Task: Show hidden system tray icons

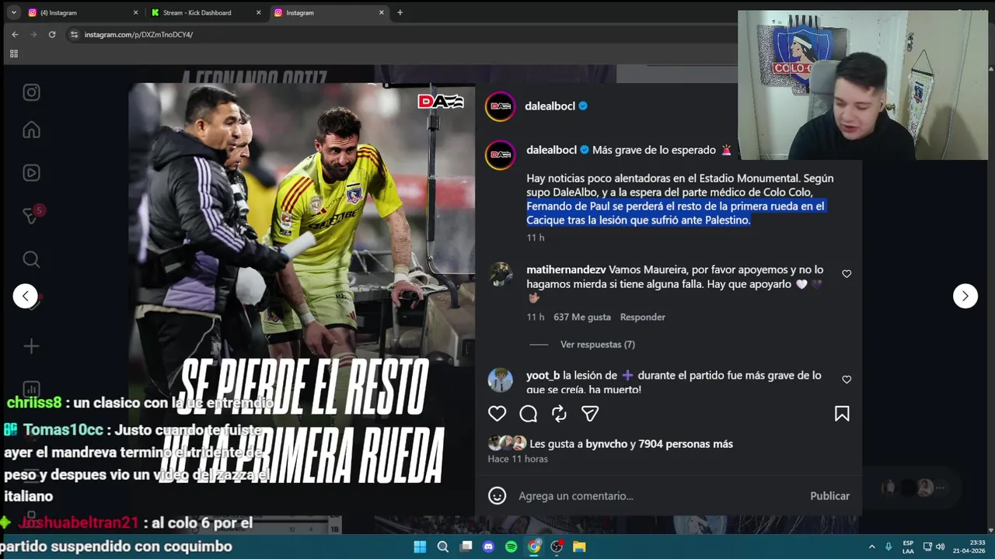Action: point(871,547)
